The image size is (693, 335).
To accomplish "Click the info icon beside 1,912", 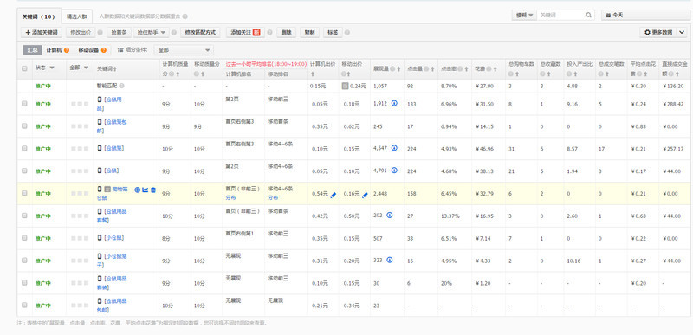I will pos(394,103).
